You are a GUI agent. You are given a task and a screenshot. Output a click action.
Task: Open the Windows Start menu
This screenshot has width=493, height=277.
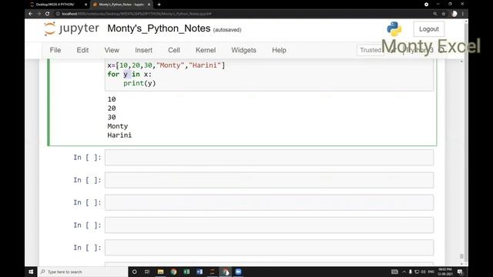click(31, 272)
